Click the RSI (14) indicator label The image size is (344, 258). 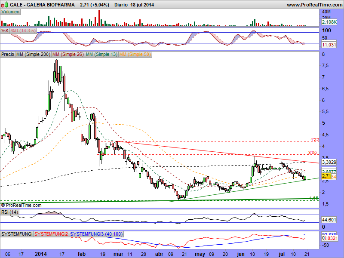(9, 212)
